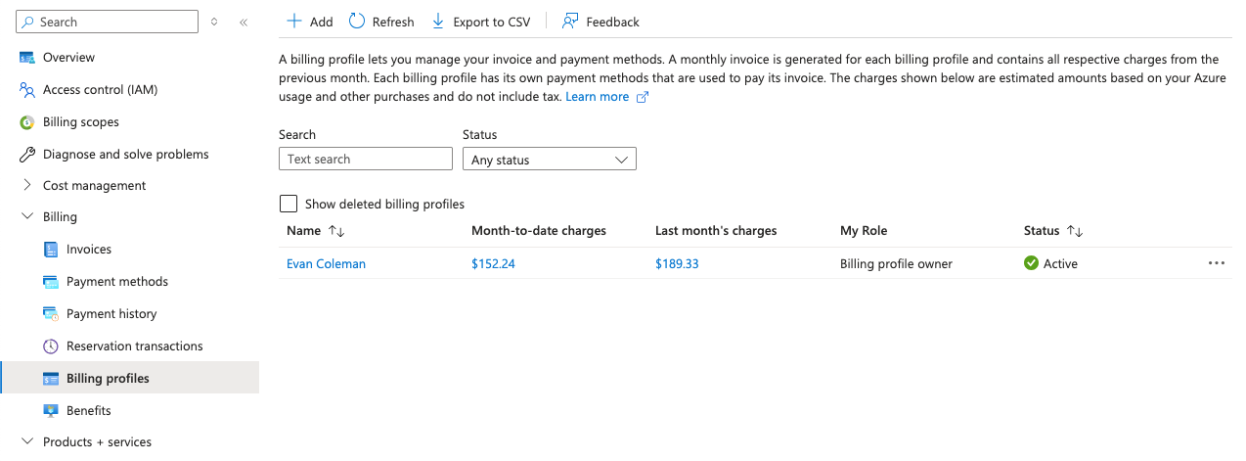Click the Reservation transactions clock icon
The image size is (1246, 461).
click(51, 346)
